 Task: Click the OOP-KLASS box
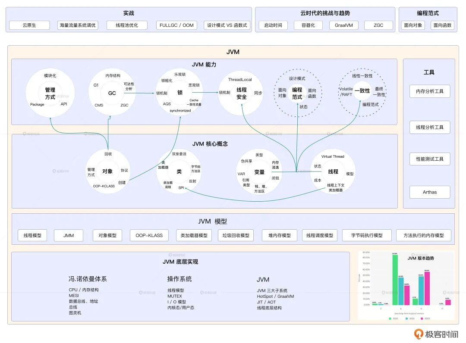click(149, 235)
